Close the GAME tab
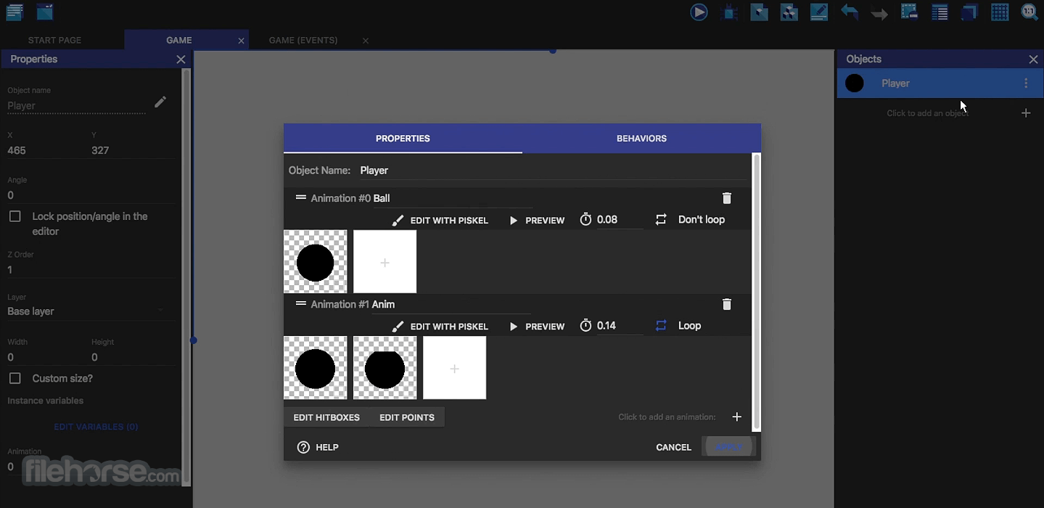 pos(241,41)
